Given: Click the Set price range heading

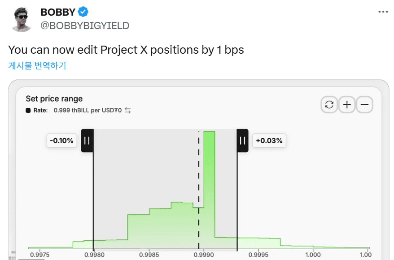Looking at the screenshot, I should click(x=54, y=99).
